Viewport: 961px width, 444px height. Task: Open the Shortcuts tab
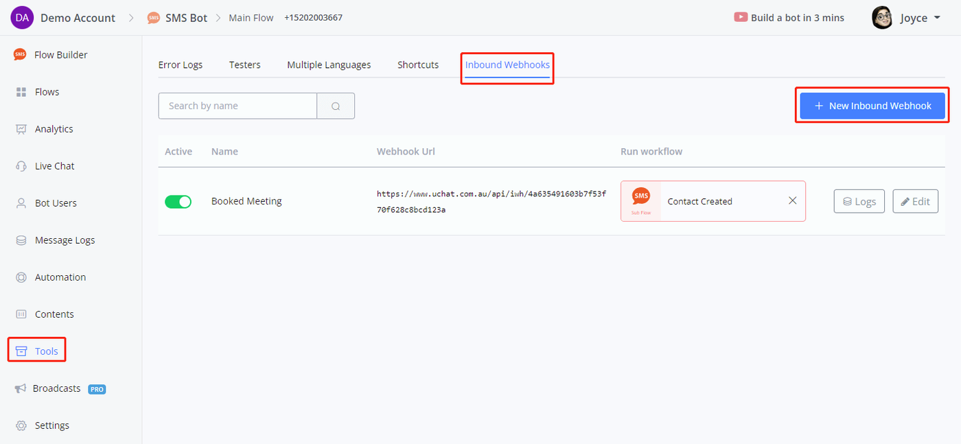coord(418,65)
